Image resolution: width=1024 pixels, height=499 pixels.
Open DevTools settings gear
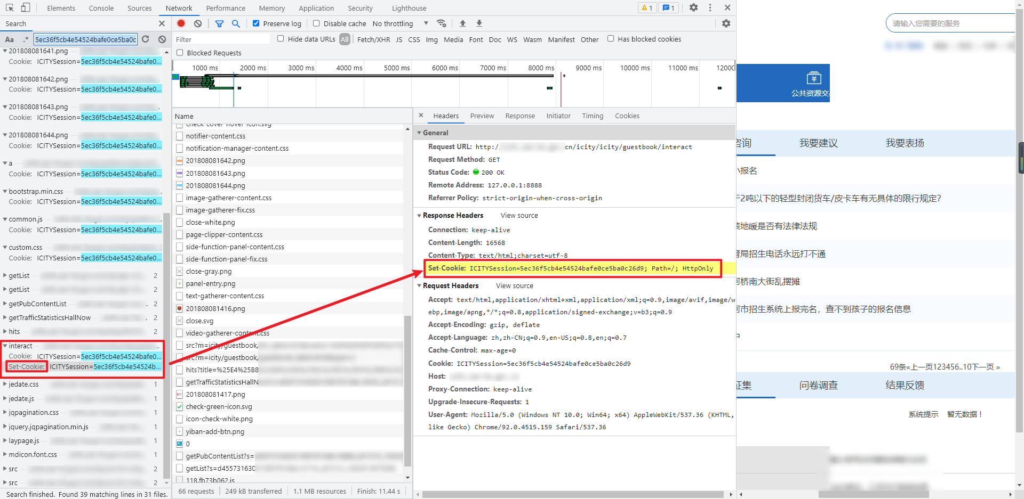[x=693, y=7]
